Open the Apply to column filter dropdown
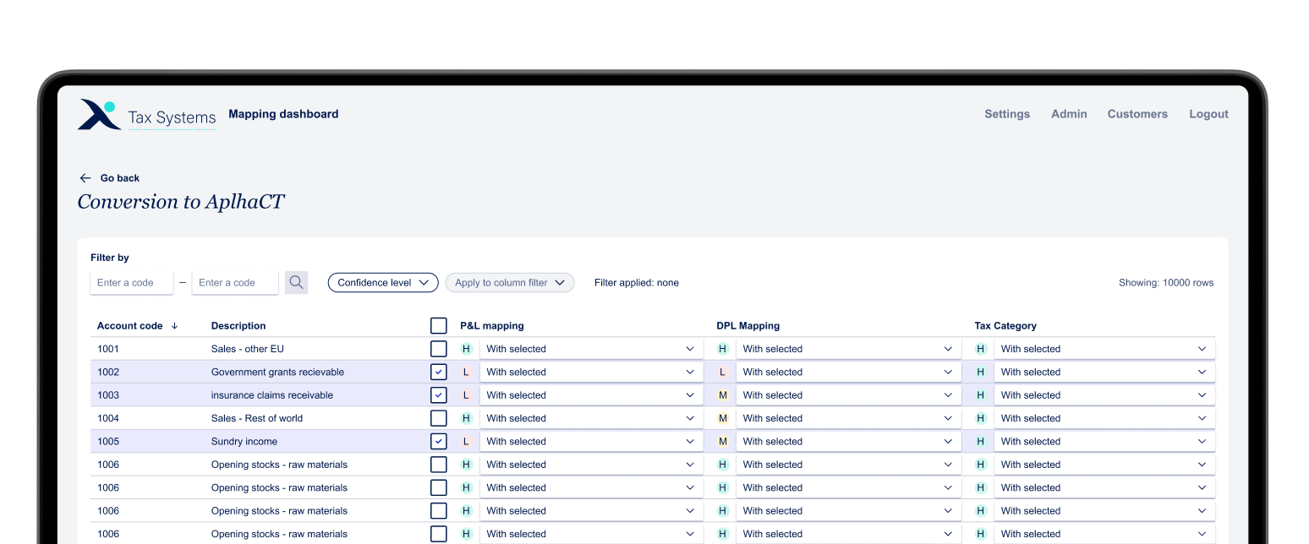Screen dimensions: 1309x544 point(510,283)
